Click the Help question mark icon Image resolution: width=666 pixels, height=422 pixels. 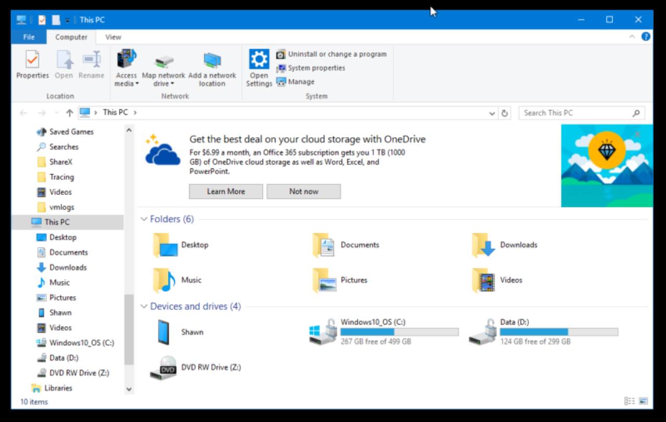[646, 37]
